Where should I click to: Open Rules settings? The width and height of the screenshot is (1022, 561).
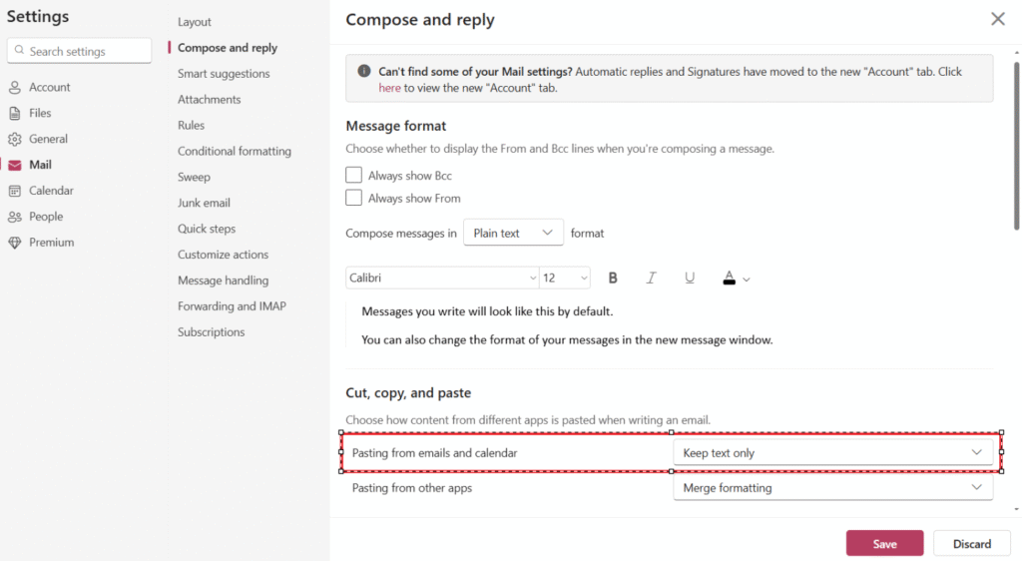tap(191, 125)
